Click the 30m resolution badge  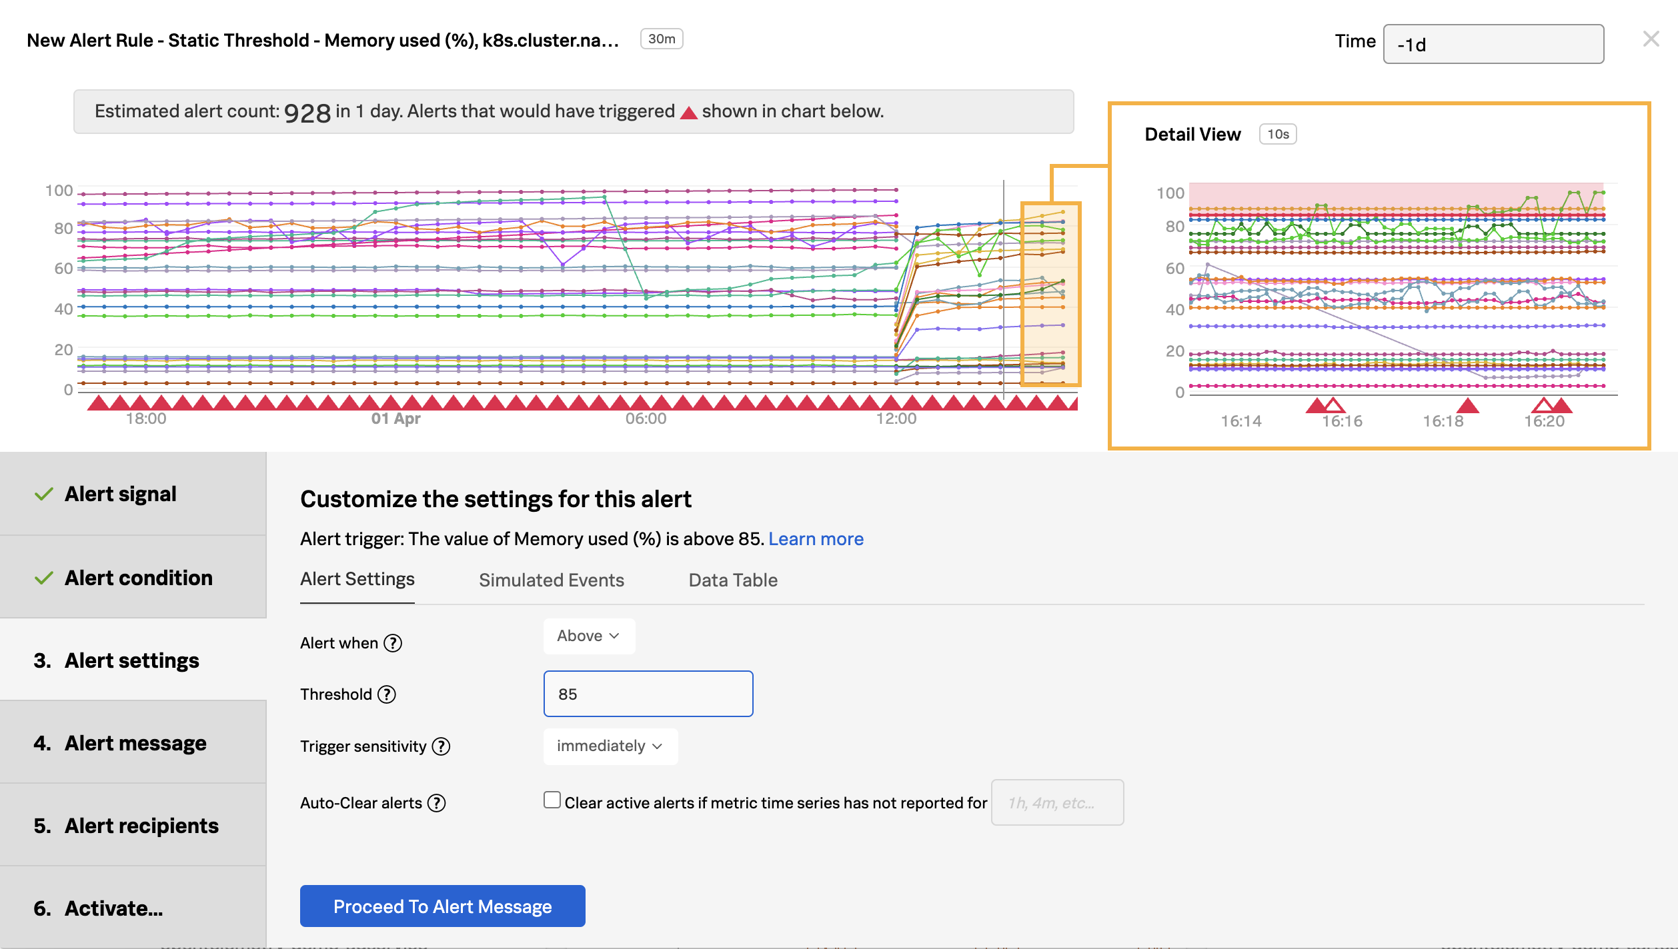661,39
